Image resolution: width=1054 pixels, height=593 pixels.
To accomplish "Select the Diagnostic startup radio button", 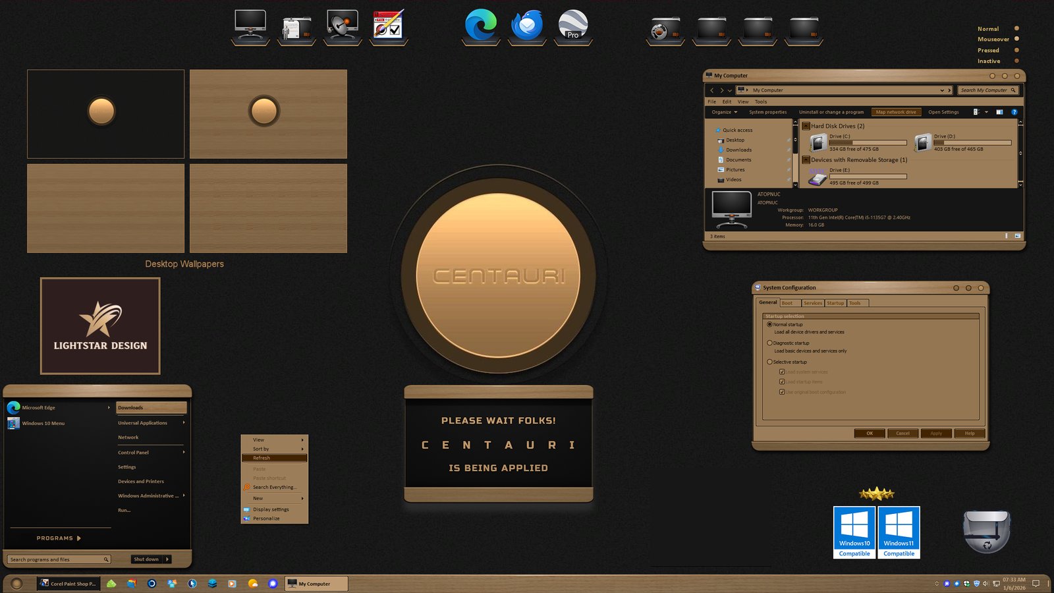I will pos(769,343).
